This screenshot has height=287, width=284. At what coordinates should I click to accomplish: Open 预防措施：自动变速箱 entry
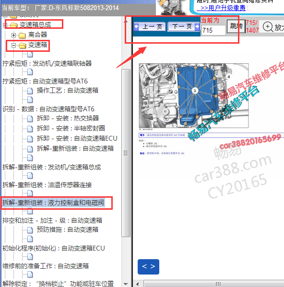[68, 229]
